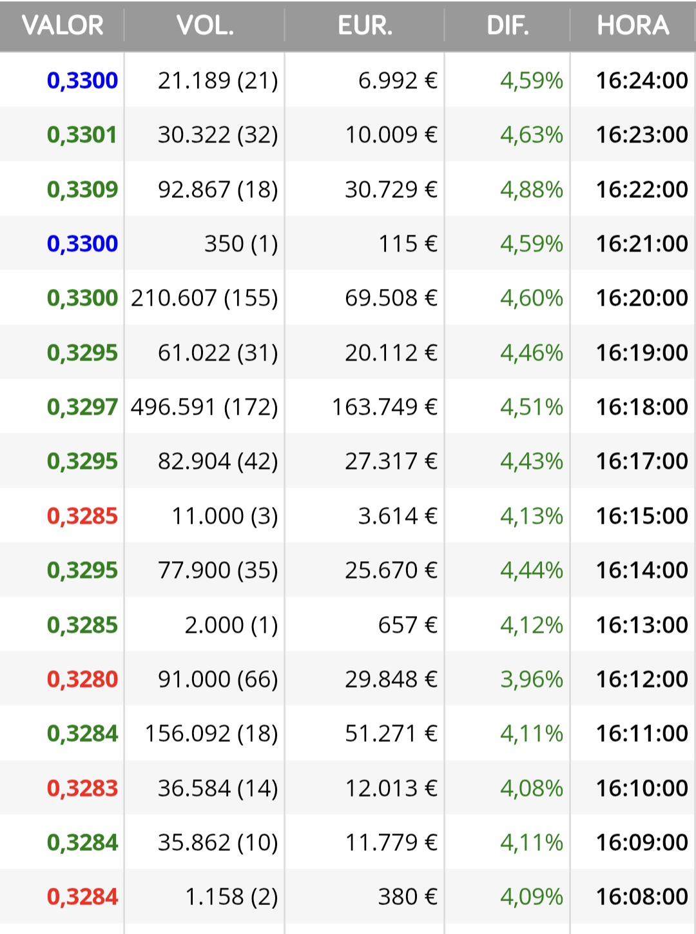This screenshot has height=934, width=696.
Task: Click amount 51.271 €
Action: [391, 733]
